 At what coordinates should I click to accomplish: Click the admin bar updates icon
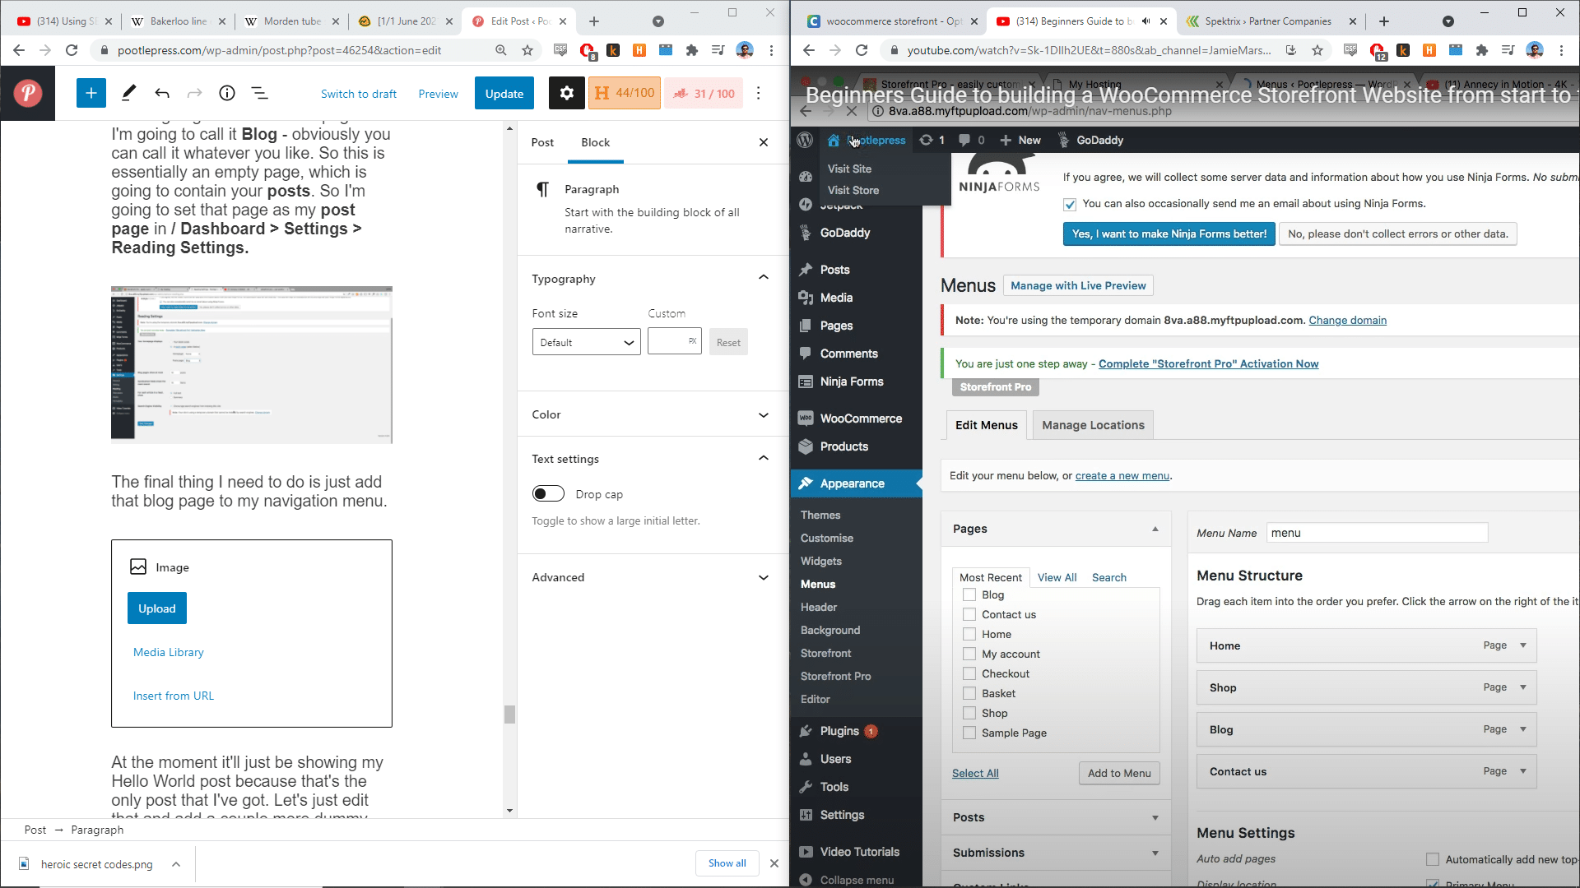click(932, 140)
